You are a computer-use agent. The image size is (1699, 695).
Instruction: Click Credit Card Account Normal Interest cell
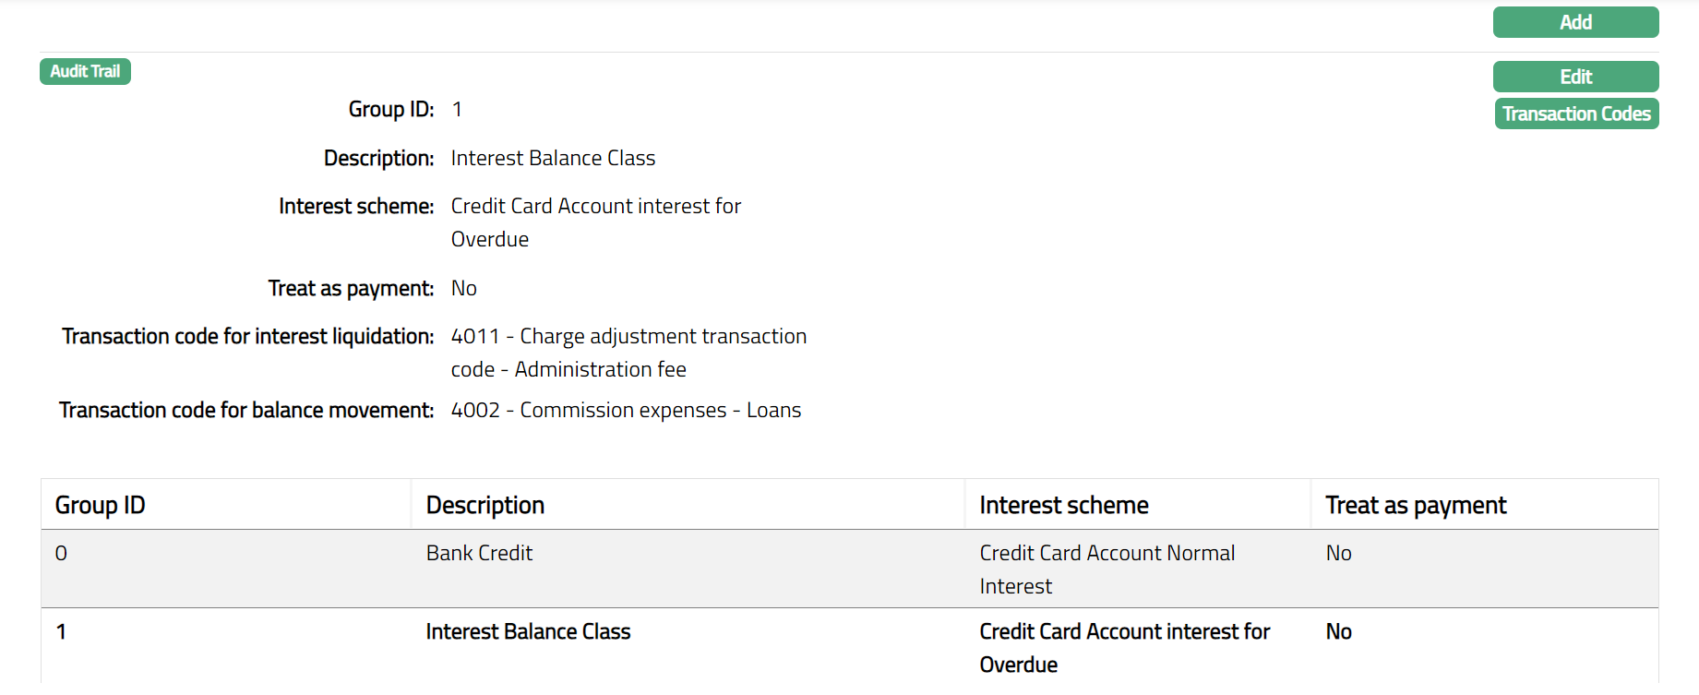click(1107, 569)
